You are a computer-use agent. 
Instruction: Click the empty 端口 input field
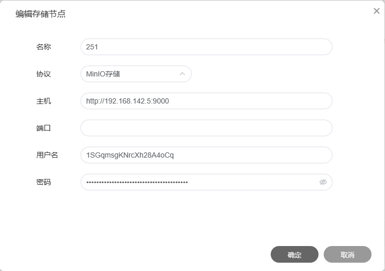206,128
